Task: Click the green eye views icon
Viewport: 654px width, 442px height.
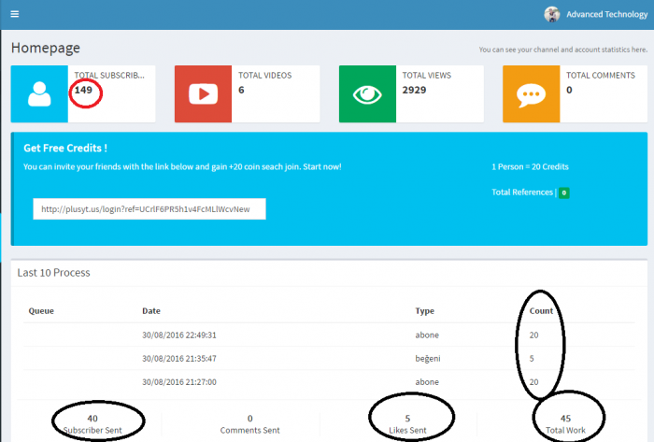Action: pyautogui.click(x=367, y=93)
